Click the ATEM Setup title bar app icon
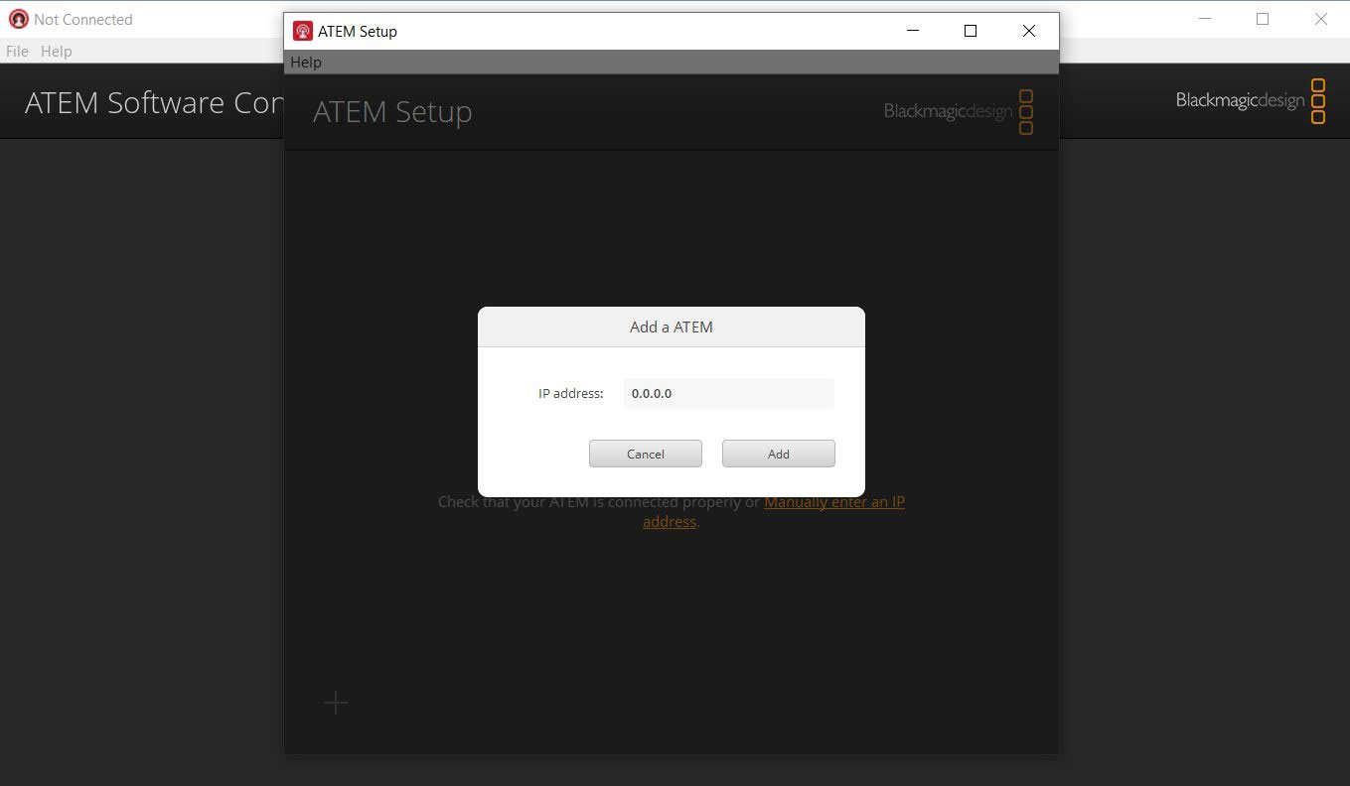 pos(303,31)
